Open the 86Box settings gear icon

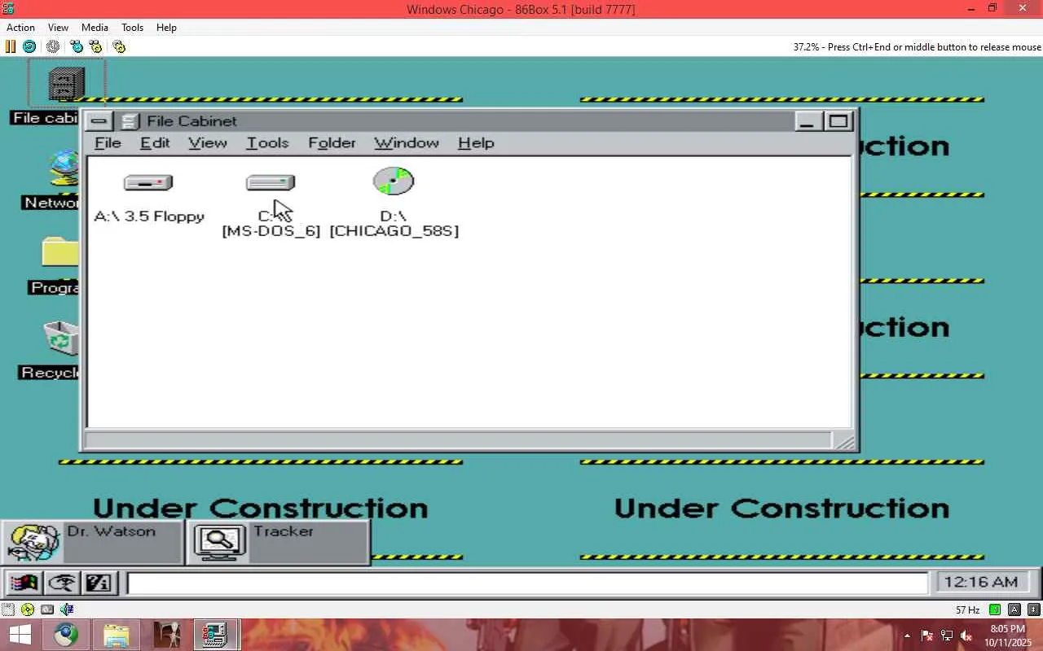(x=119, y=46)
